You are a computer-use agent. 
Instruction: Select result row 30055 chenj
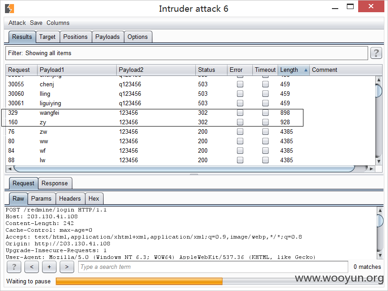point(190,84)
